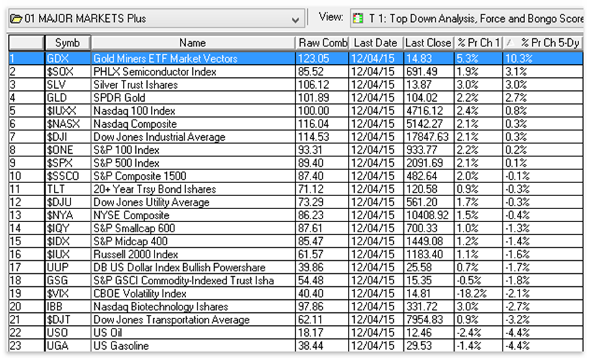The width and height of the screenshot is (590, 358).
Task: Click the 123.05 Raw Comb value
Action: click(x=313, y=59)
